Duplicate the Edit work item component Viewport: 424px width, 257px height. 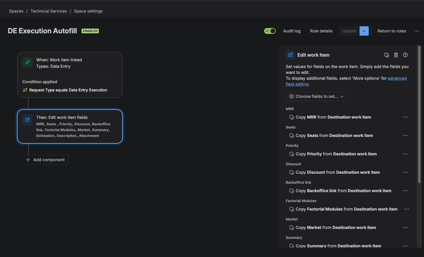(x=387, y=55)
